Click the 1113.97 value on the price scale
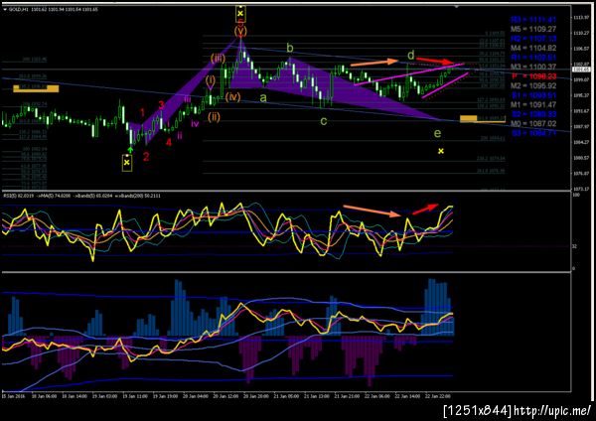 tap(581, 18)
